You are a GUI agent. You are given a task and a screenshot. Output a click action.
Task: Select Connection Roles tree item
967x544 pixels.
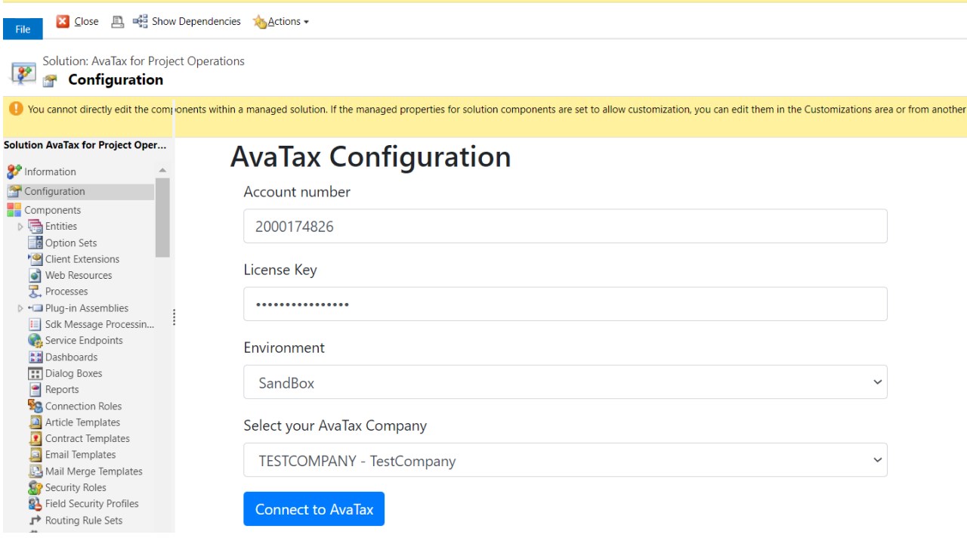point(83,406)
